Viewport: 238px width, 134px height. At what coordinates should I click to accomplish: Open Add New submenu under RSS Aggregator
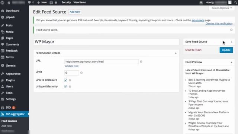pyautogui.click(x=7, y=126)
